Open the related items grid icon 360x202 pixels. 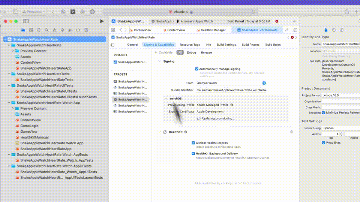pos(113,30)
